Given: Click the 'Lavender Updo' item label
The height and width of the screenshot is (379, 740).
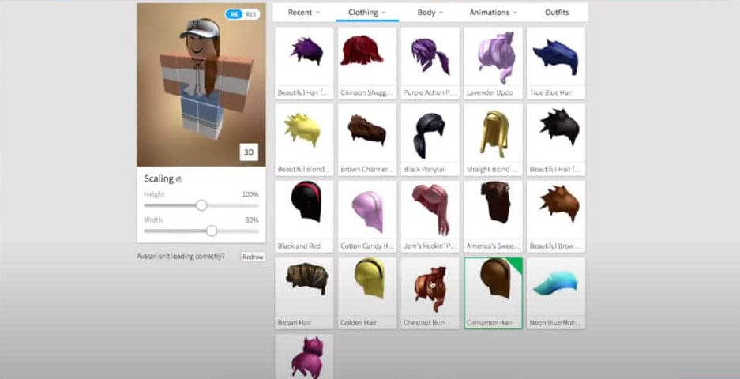Looking at the screenshot, I should (x=490, y=92).
